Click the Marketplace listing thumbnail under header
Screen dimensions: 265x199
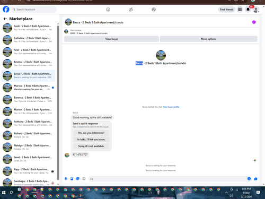coord(66,31)
